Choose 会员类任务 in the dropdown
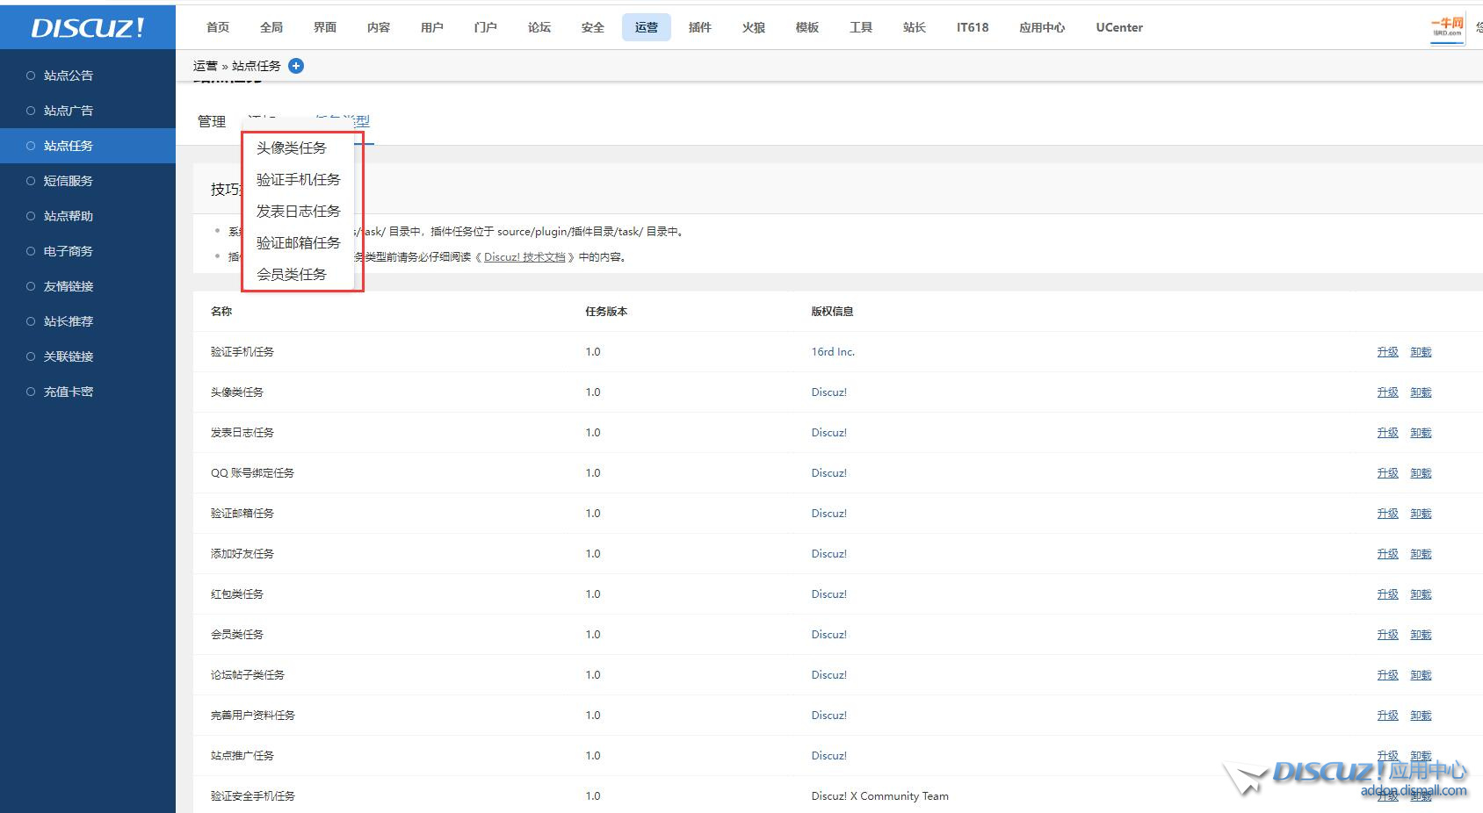The width and height of the screenshot is (1483, 813). point(292,275)
